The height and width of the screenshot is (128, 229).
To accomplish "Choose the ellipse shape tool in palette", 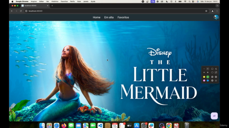I will click(212, 73).
